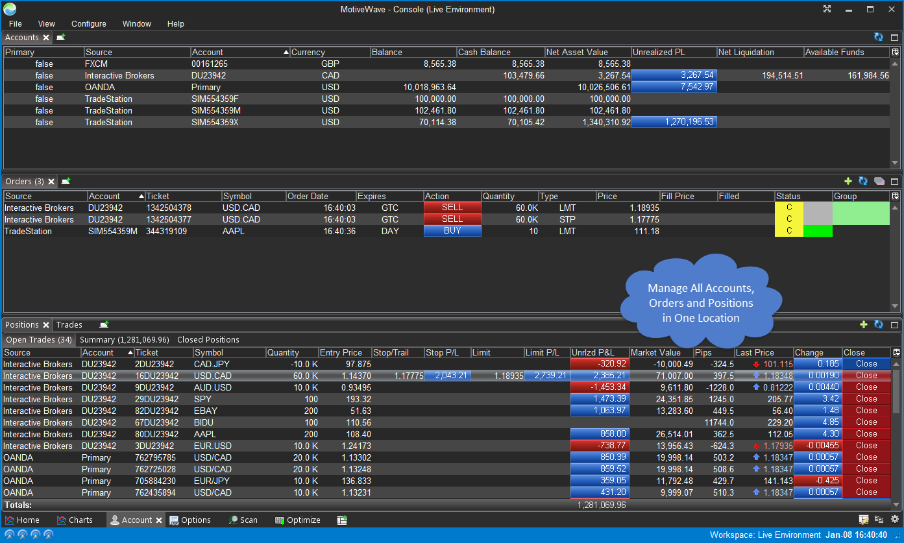Image resolution: width=904 pixels, height=543 pixels.
Task: Click the second connection status icon
Action: [x=23, y=535]
